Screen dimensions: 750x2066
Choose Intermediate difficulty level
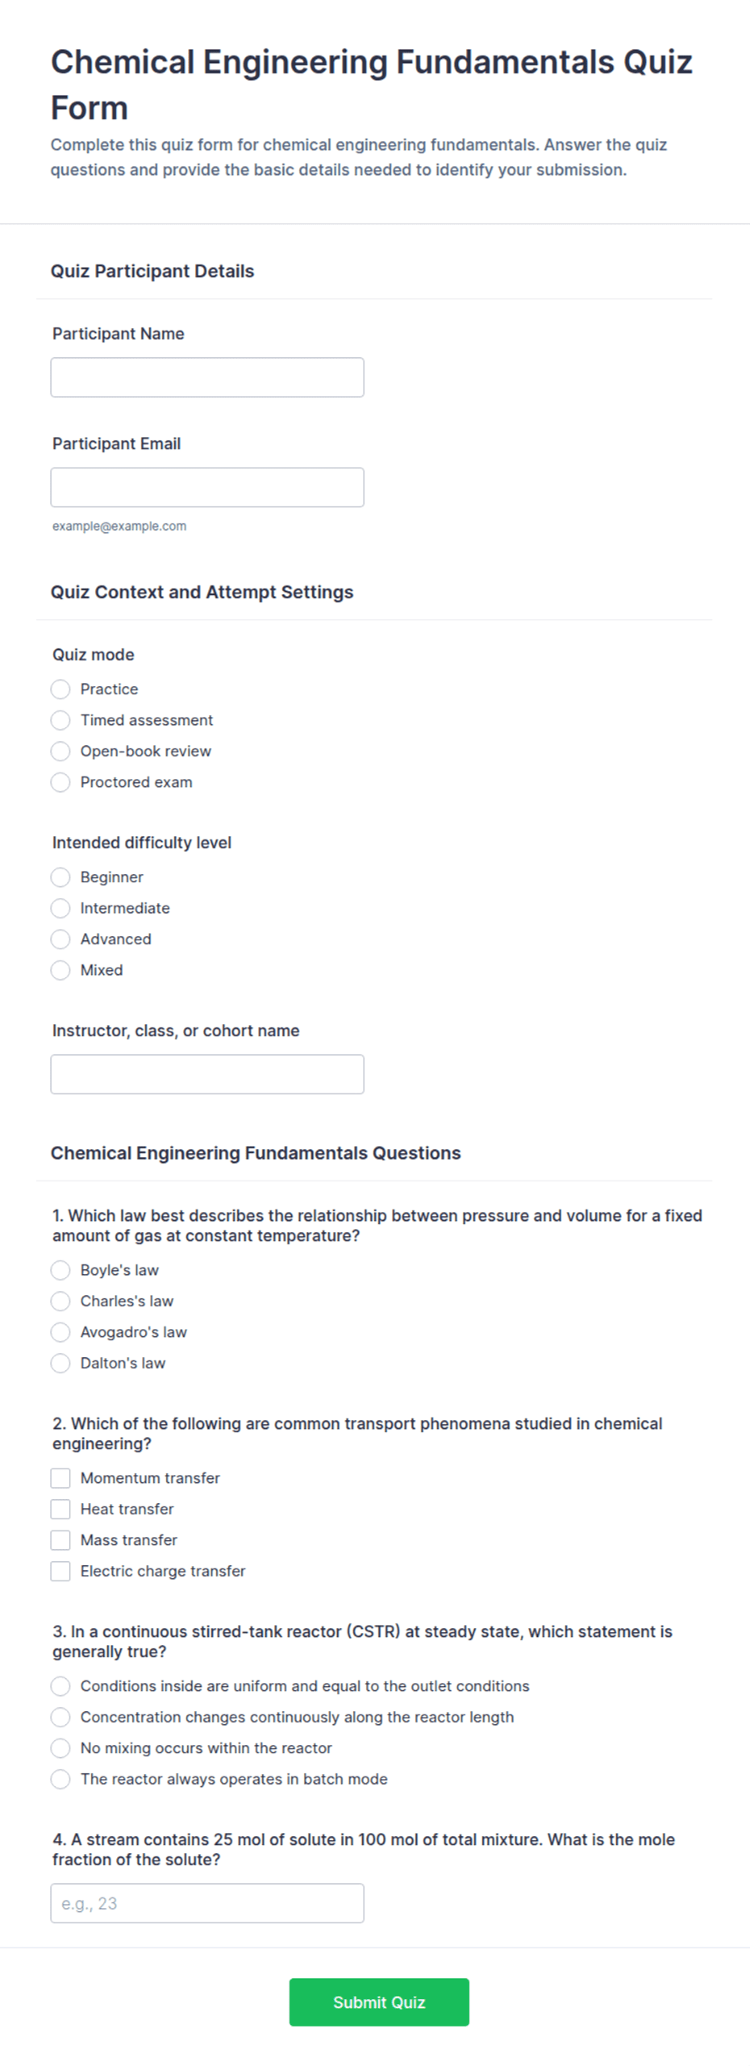60,907
